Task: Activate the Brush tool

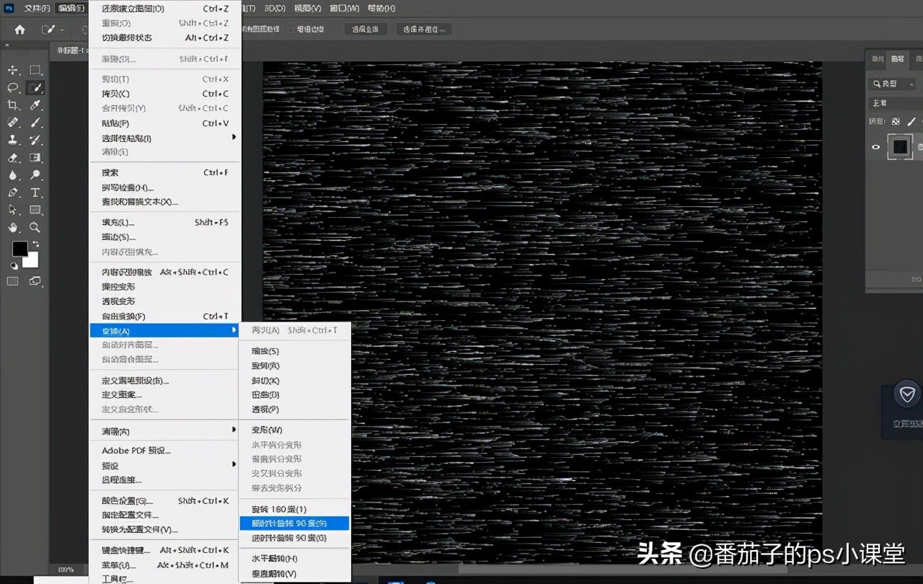Action: coord(35,123)
